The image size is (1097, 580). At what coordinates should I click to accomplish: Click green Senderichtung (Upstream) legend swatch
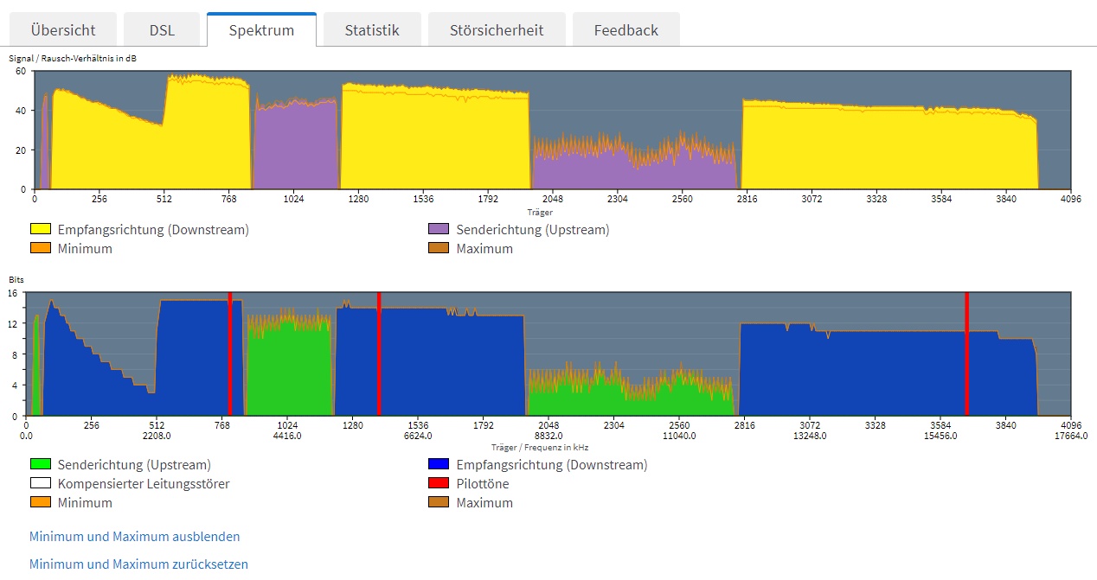41,465
